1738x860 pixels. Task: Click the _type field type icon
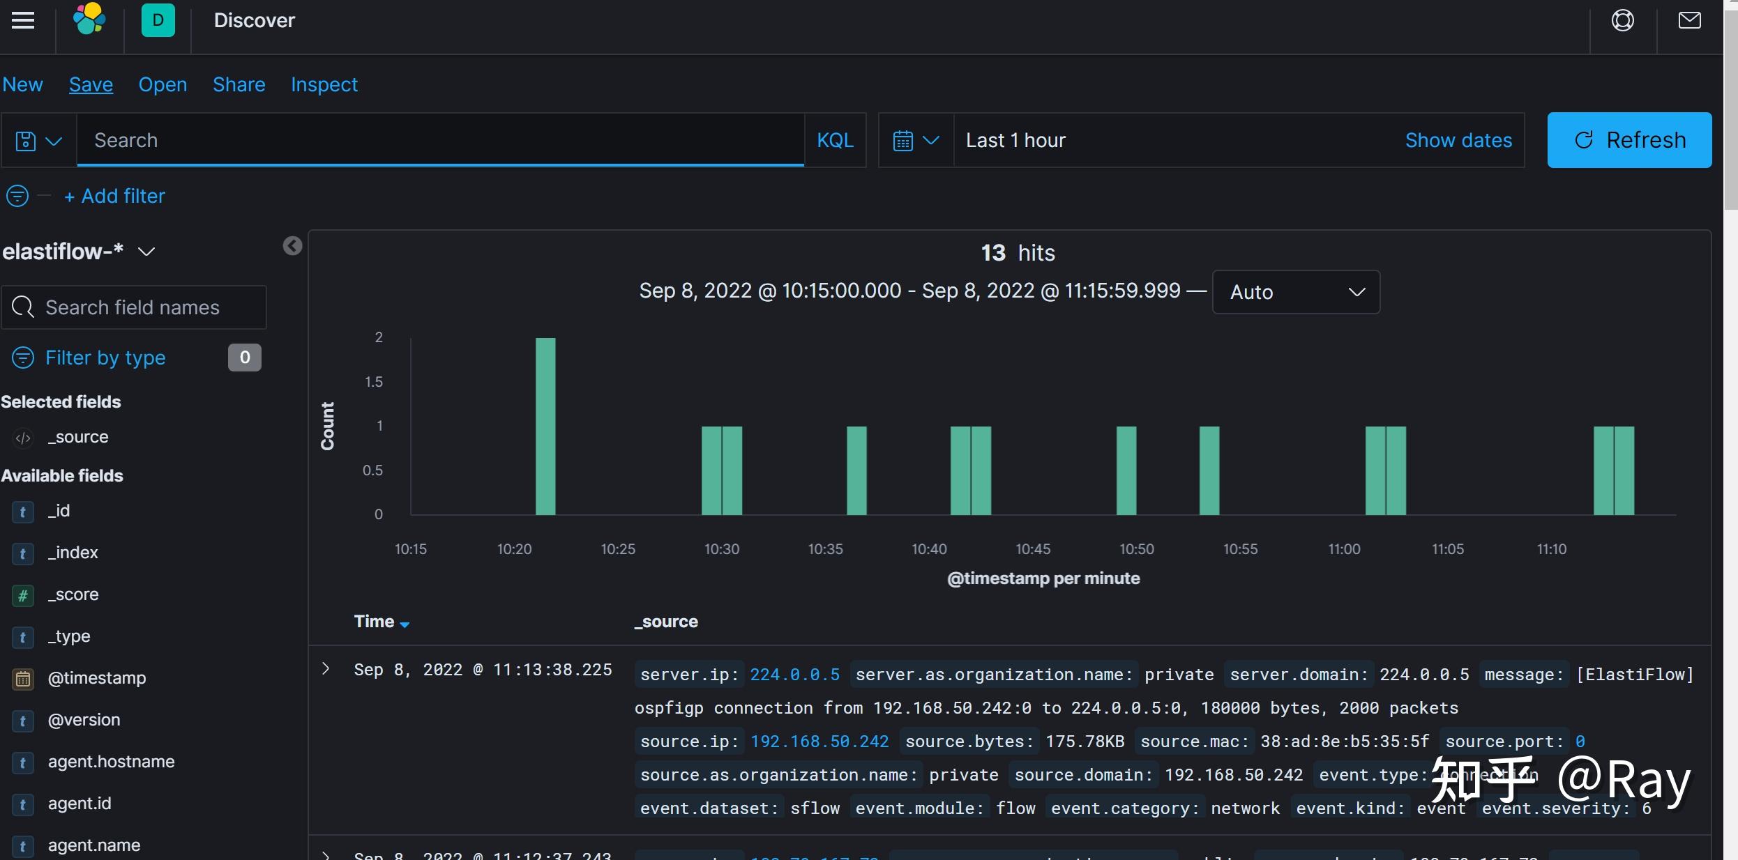pos(23,637)
